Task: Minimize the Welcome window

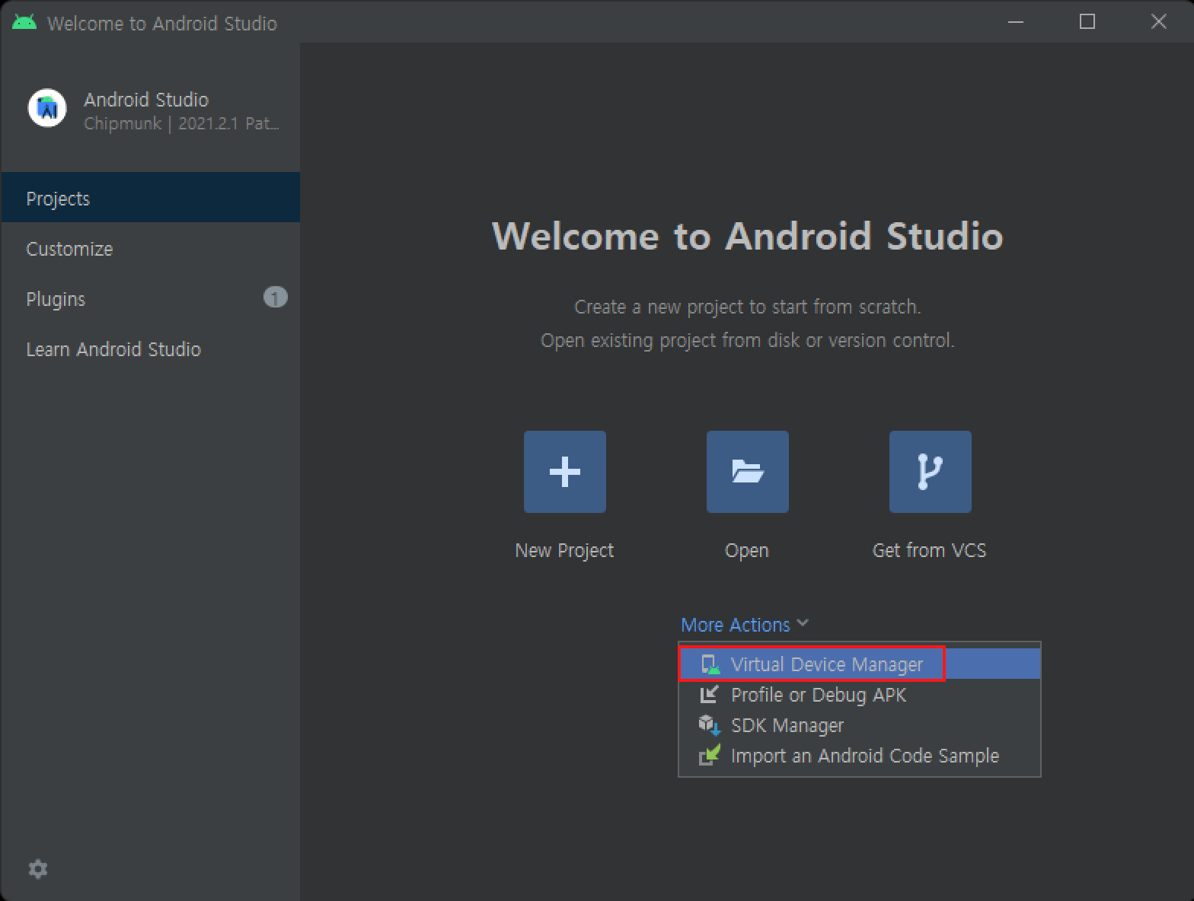Action: (x=1016, y=22)
